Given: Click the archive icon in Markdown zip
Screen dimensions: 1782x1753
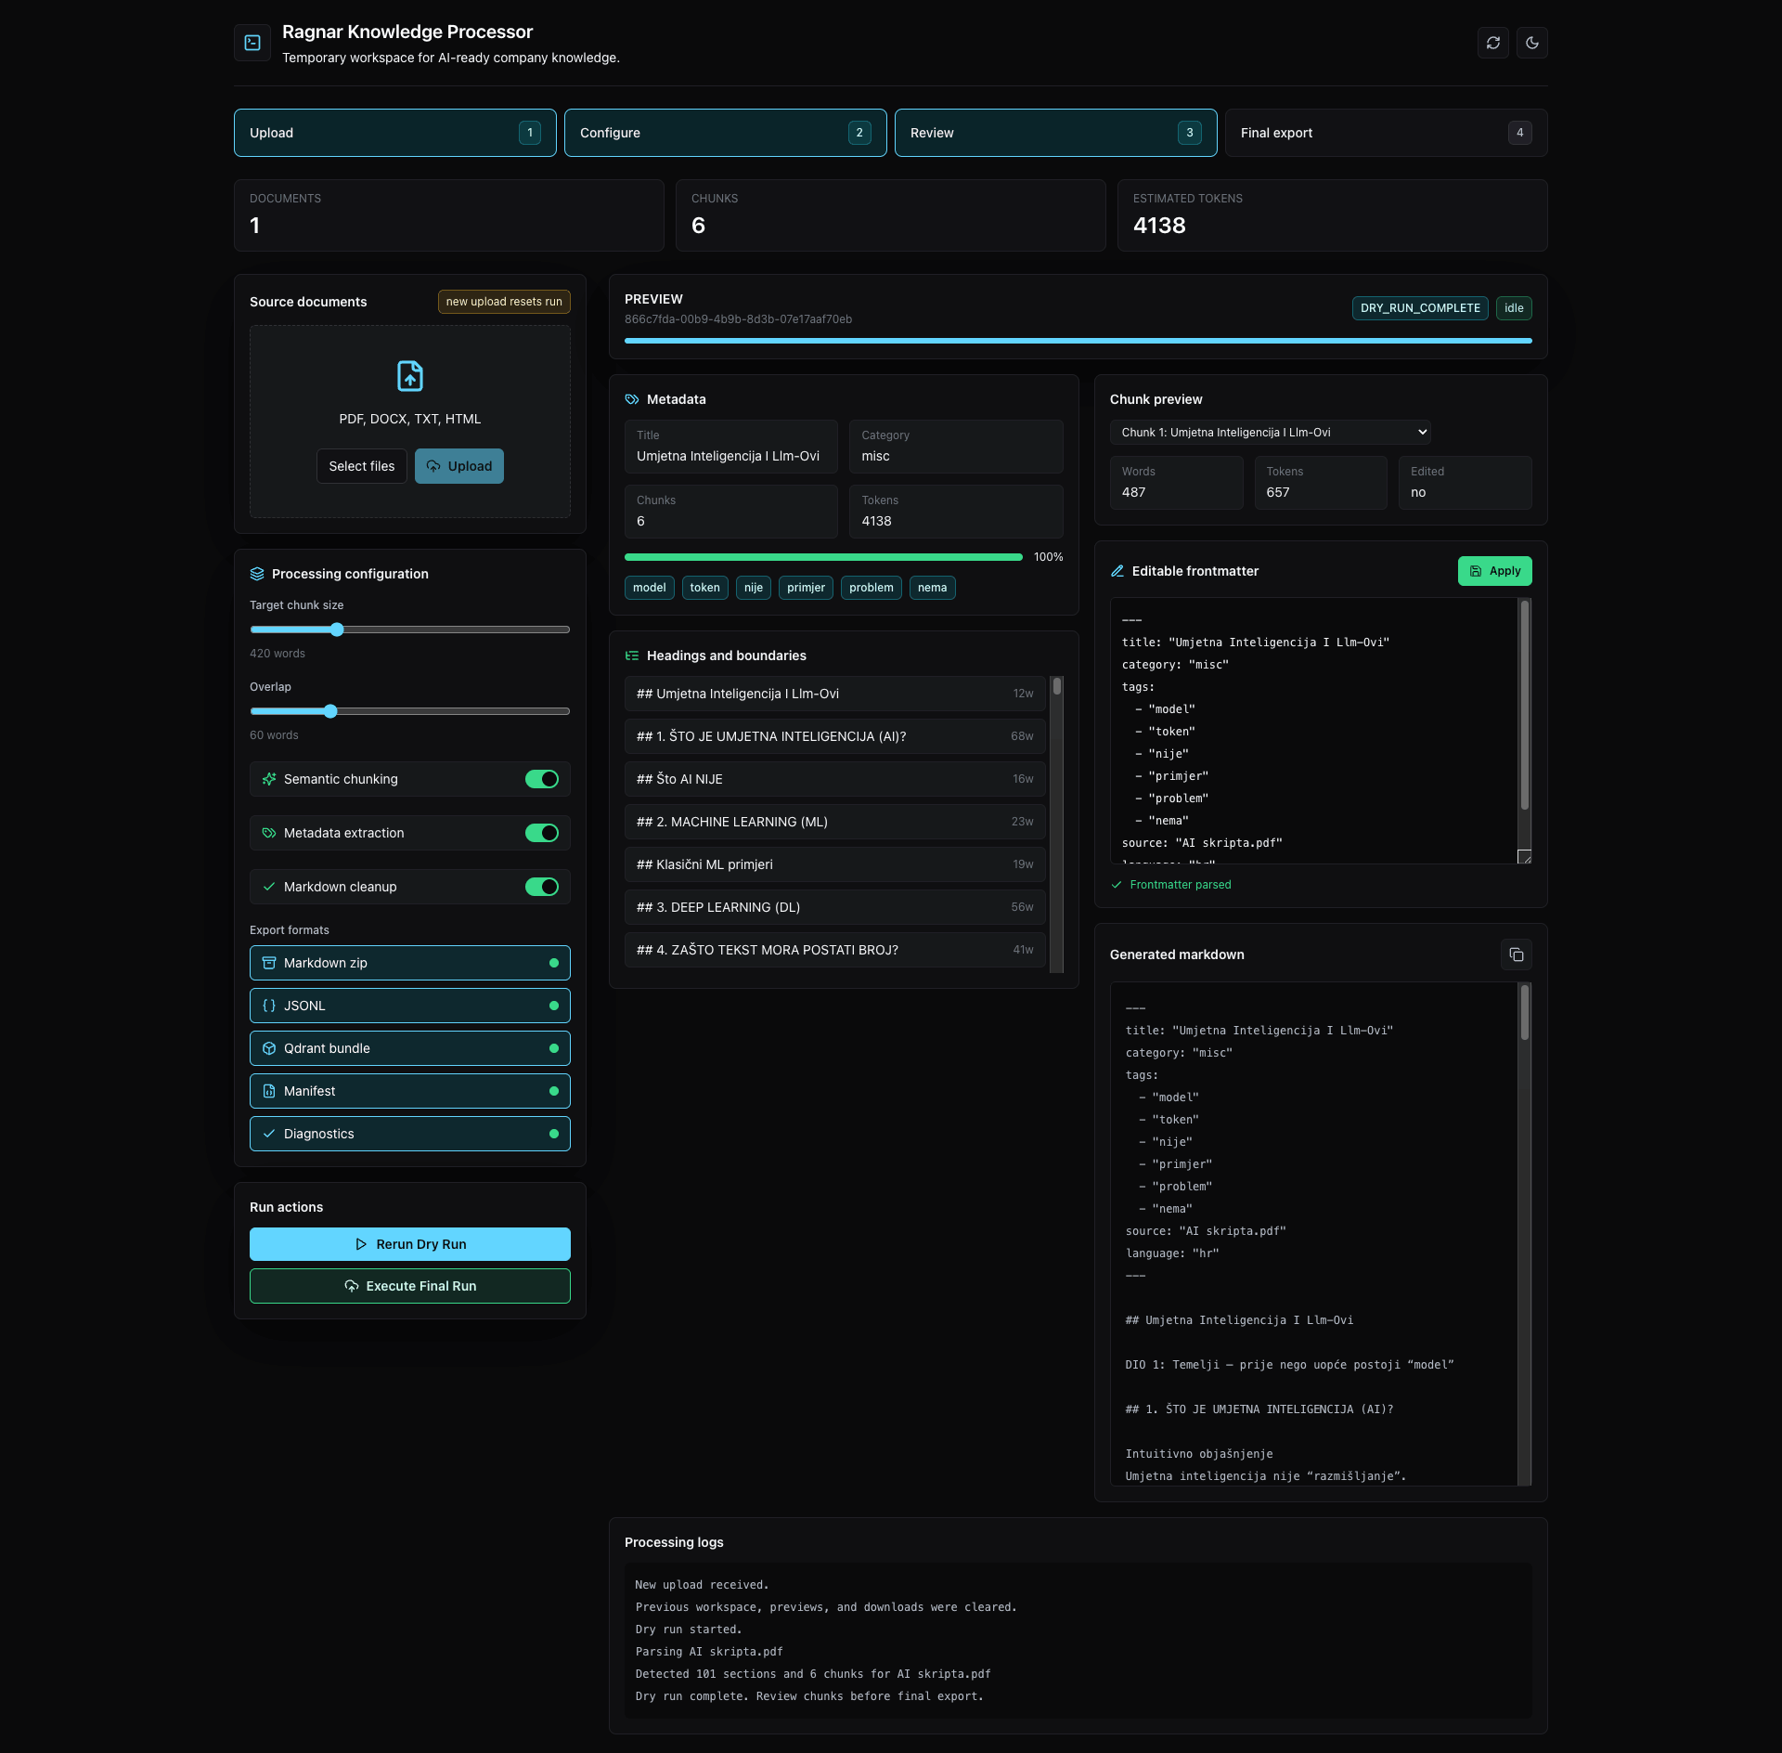Looking at the screenshot, I should pyautogui.click(x=269, y=963).
